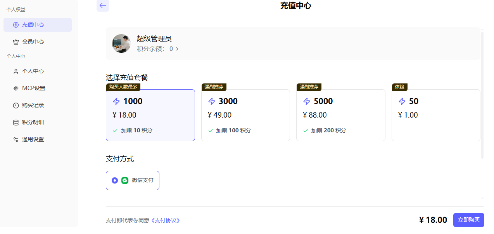Click the 积分明细 database icon
Screen dimensions: 494x234
(x=16, y=123)
